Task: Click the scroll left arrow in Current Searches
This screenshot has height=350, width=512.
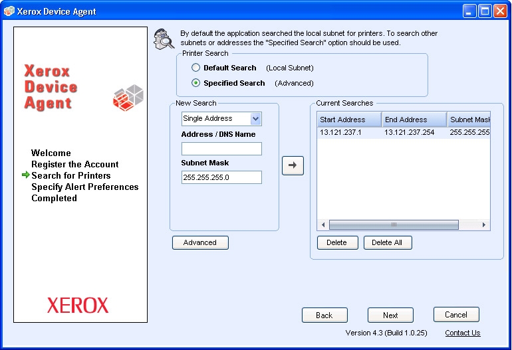Action: click(x=323, y=224)
